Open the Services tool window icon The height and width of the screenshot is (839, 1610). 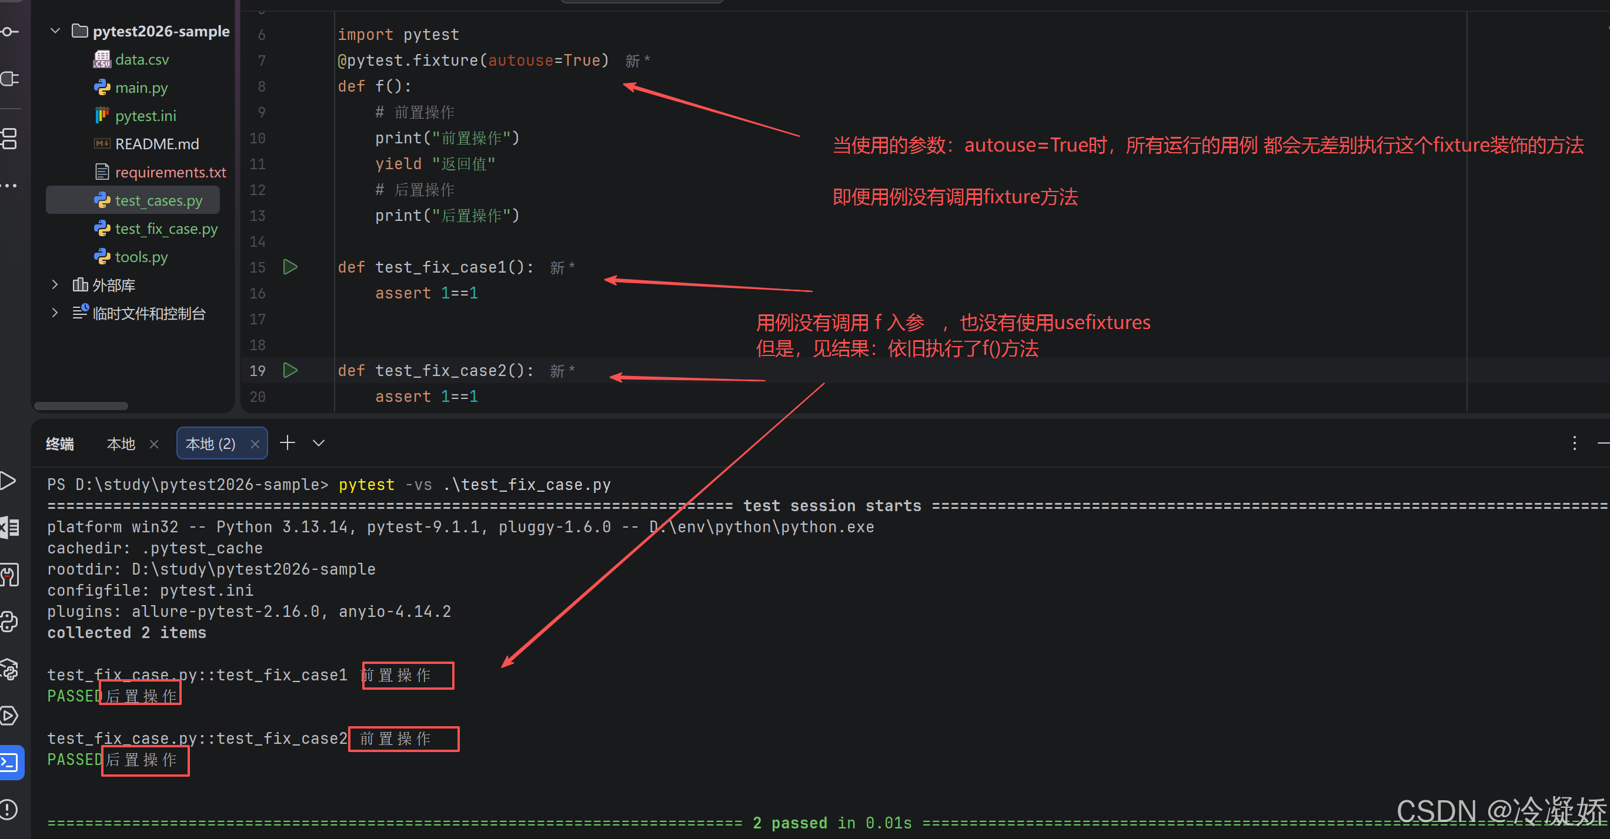click(9, 716)
